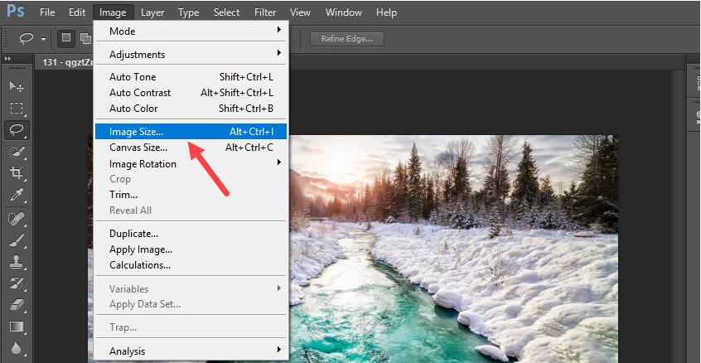Select the Eraser tool
The image size is (701, 363).
tap(16, 304)
